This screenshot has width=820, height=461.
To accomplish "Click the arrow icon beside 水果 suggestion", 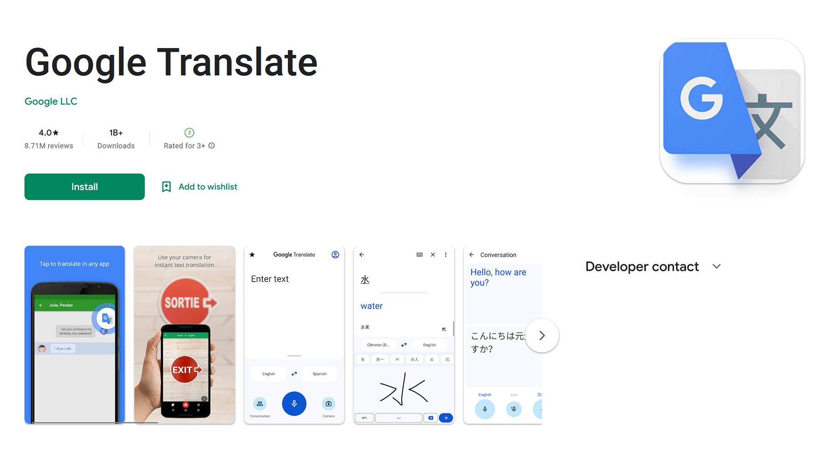I will click(x=444, y=329).
